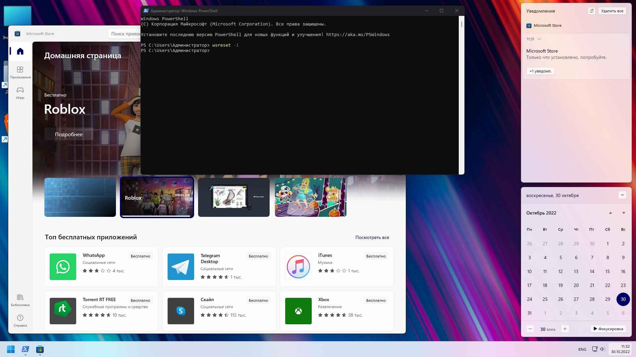Collapse the calendar with chevron button
This screenshot has height=357, width=636.
coord(622,195)
